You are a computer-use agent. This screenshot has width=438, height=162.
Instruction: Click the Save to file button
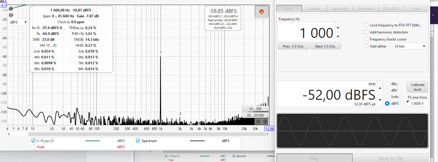391,158
